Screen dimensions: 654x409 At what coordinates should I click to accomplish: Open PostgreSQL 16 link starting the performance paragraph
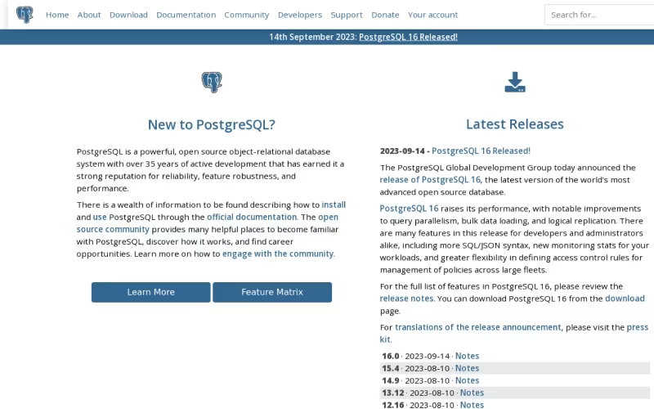point(409,209)
